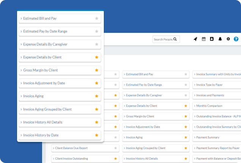Viewport: 241px width, 163px height.
Task: Expand Expense Details by Client chevron in popup
Action: pos(21,57)
